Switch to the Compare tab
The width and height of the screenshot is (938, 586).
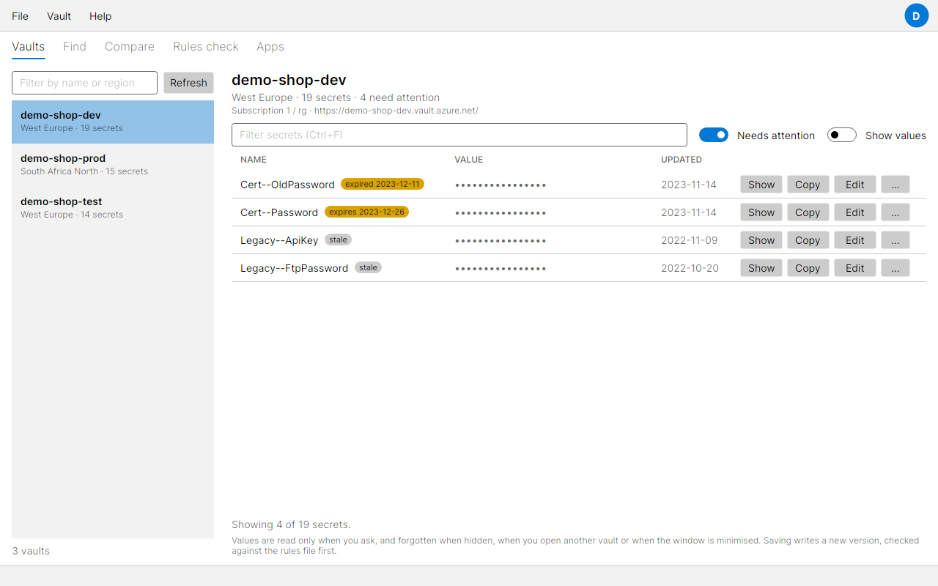(130, 46)
